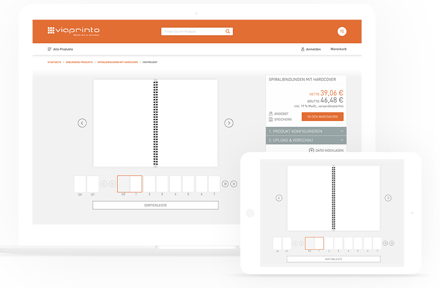
Task: Open Warenkorb in the top navigation
Action: point(338,49)
